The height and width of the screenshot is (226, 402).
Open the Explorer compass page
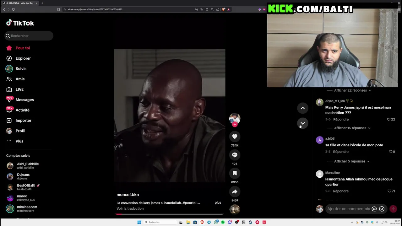(19, 58)
